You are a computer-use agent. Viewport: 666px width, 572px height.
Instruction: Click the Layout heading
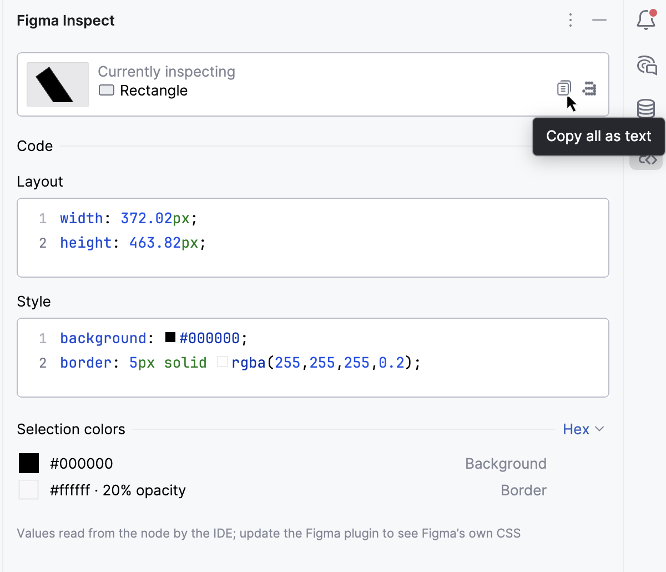[x=40, y=182]
